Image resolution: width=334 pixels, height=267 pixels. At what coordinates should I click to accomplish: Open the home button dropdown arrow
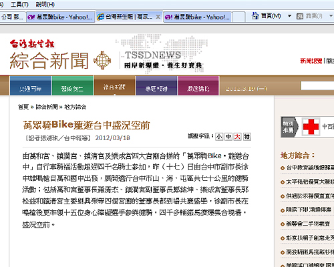pos(289,16)
